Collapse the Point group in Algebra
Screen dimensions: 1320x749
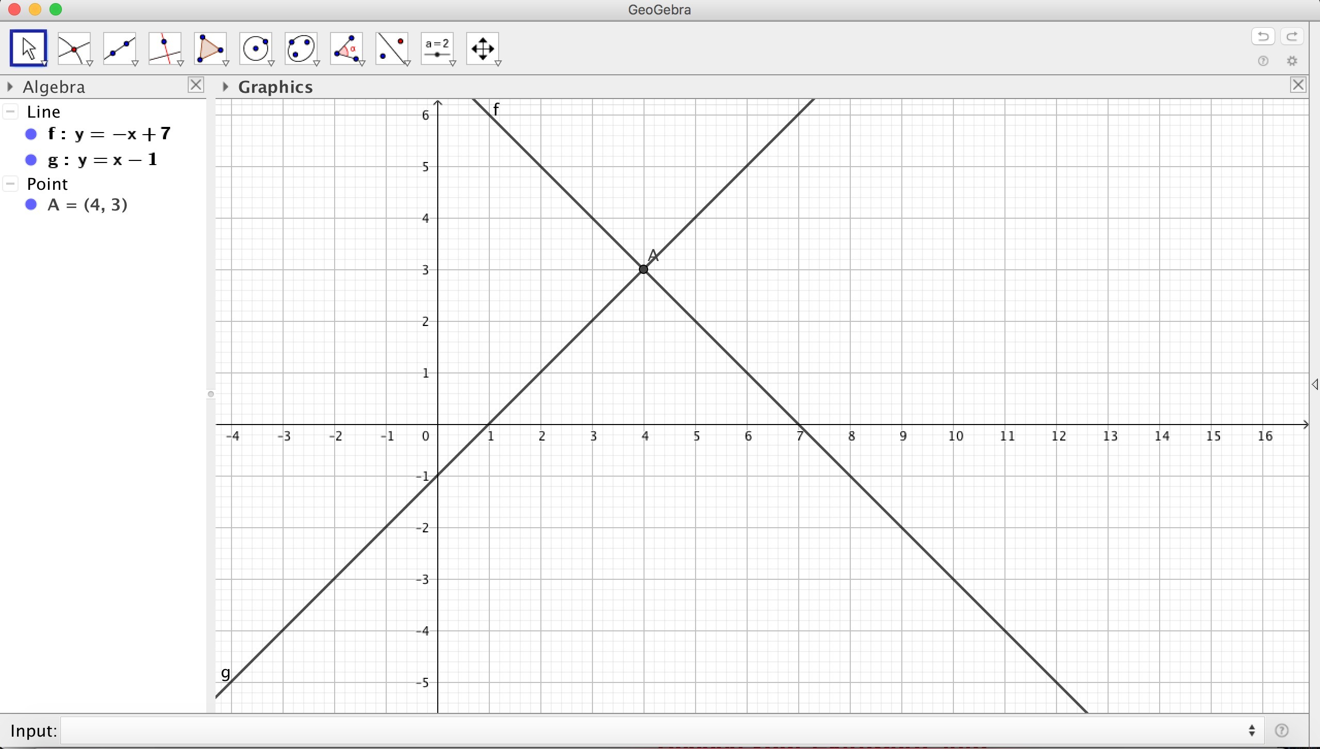11,184
